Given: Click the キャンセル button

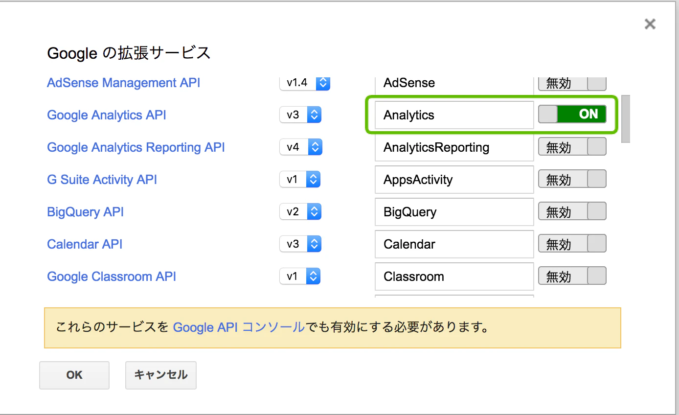Looking at the screenshot, I should tap(161, 375).
